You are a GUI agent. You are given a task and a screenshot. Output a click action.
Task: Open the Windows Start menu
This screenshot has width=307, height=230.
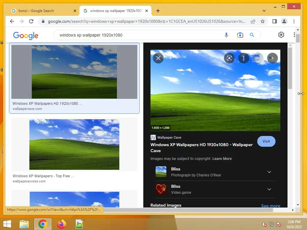pos(7,224)
